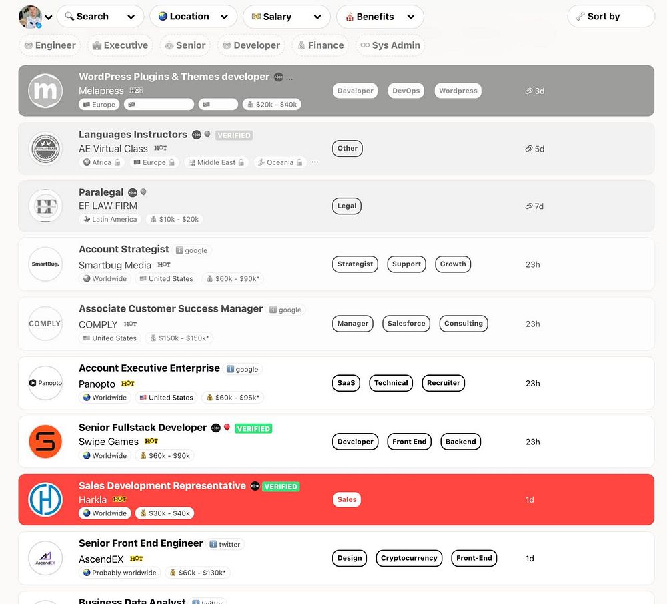Click the Cryptocurrency tag
The width and height of the screenshot is (667, 604).
point(409,558)
